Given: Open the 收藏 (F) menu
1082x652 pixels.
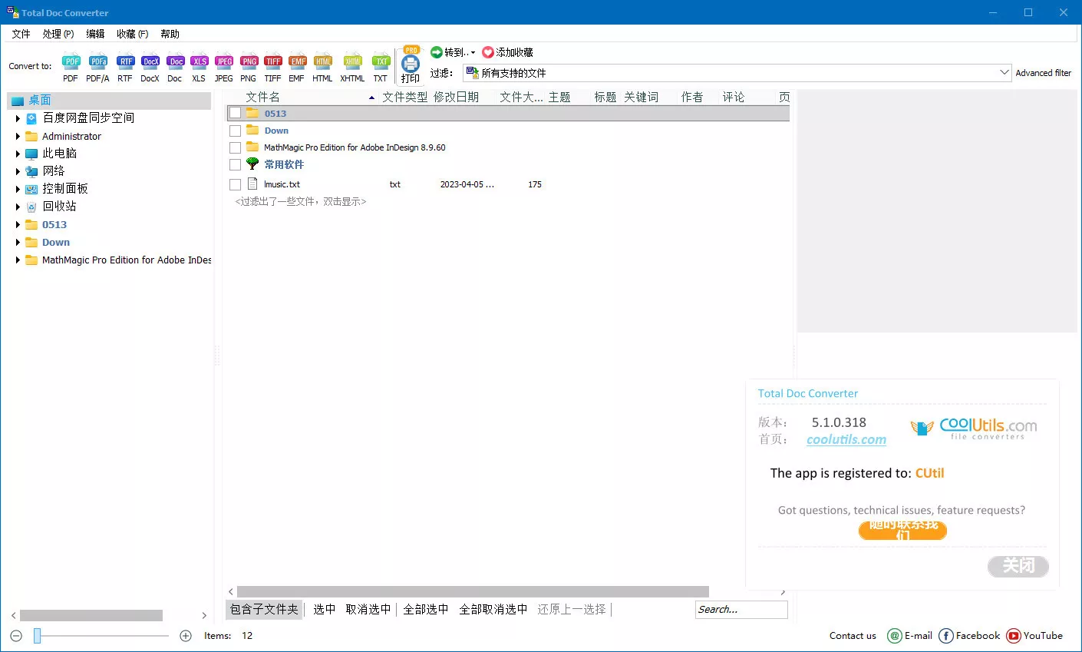Looking at the screenshot, I should (133, 34).
